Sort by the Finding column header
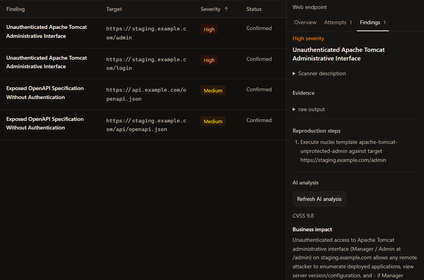 click(16, 9)
